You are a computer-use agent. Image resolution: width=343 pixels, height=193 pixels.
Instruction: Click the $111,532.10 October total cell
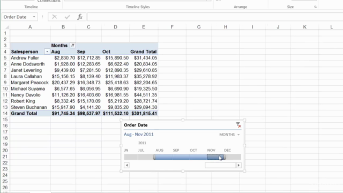(116, 113)
